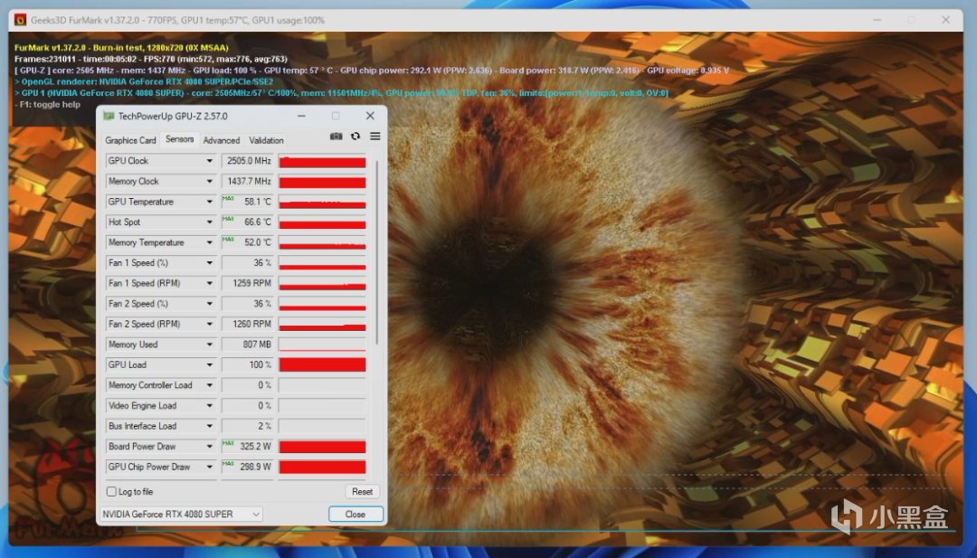977x558 pixels.
Task: Open the Hot Spot sensor dropdown arrow
Action: point(209,222)
